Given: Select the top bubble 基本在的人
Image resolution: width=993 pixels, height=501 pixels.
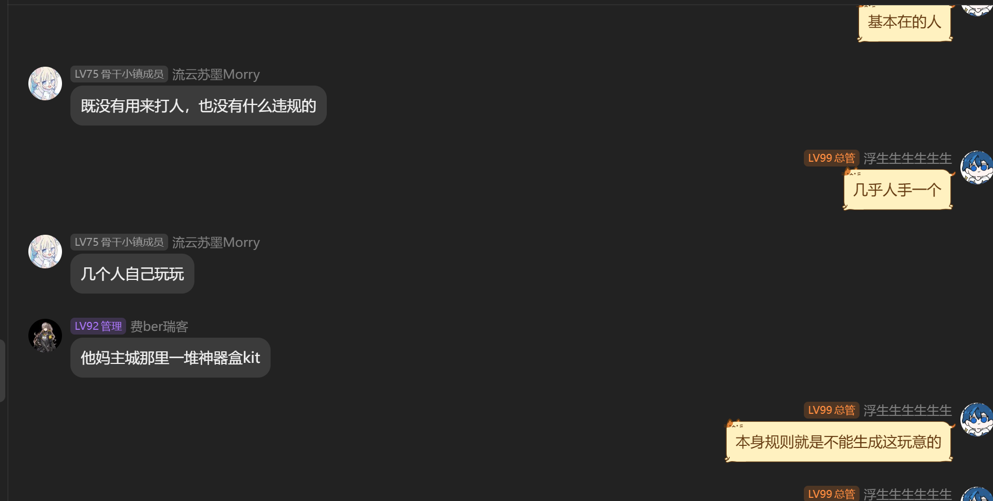Looking at the screenshot, I should pos(905,22).
